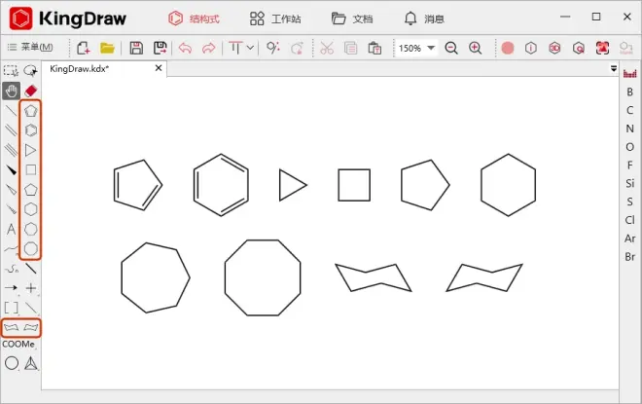Choose the hashed wedge bond tool

pyautogui.click(x=11, y=209)
